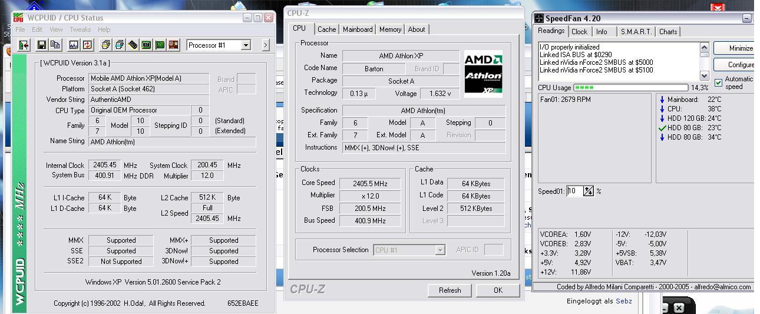760x314 pixels.
Task: Click the scroll-up arrow of SpeedFan log
Action: click(x=705, y=47)
